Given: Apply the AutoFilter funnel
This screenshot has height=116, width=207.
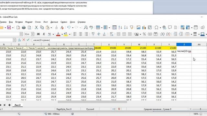Looking at the screenshot, I should [x=132, y=27].
